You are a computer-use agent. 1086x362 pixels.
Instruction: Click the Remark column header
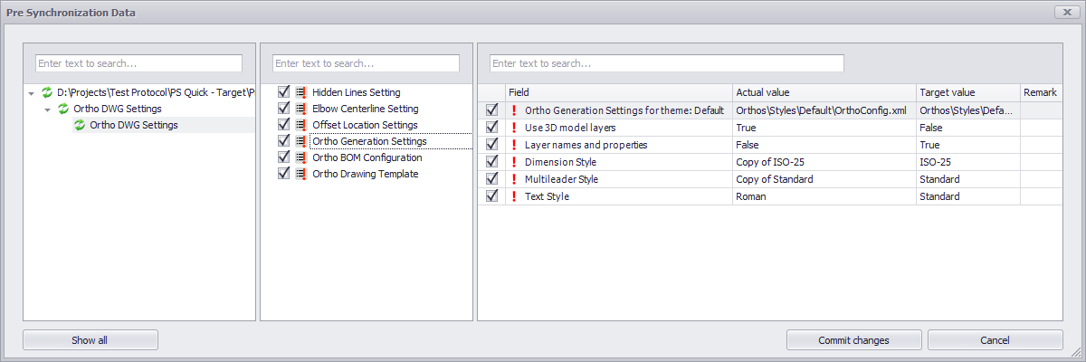[1041, 92]
